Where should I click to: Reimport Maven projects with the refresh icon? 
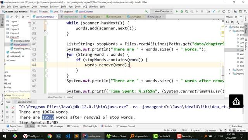(227, 22)
